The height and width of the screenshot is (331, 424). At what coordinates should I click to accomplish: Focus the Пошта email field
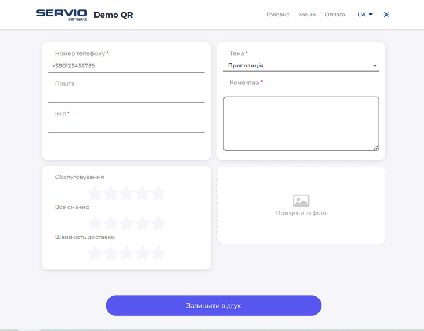126,96
